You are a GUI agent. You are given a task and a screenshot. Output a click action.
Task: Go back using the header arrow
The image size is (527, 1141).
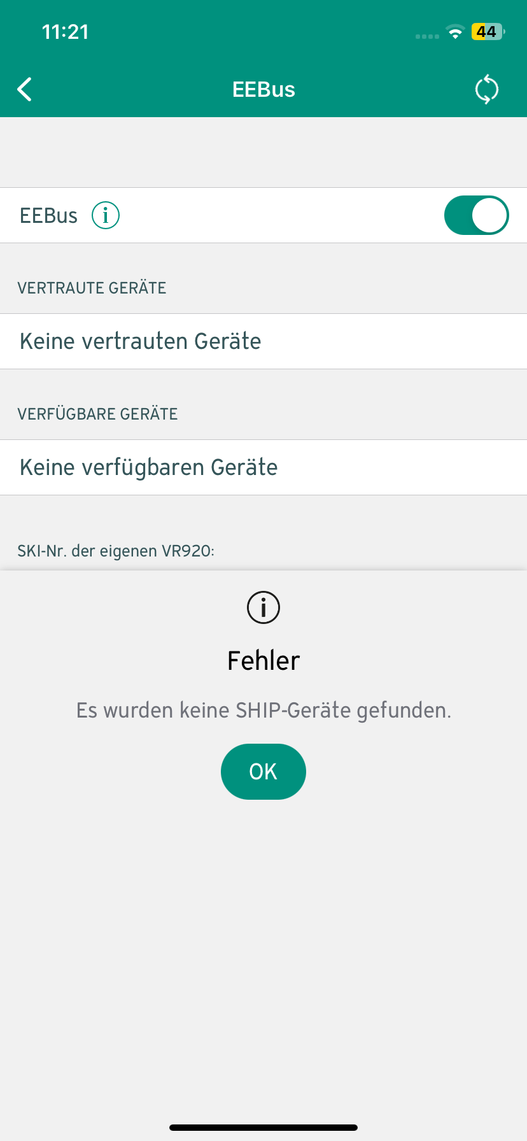pos(25,90)
